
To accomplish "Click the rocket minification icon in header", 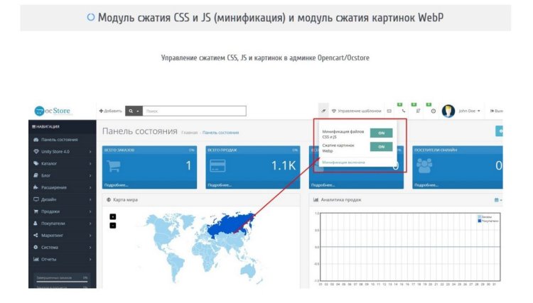I will 323,111.
